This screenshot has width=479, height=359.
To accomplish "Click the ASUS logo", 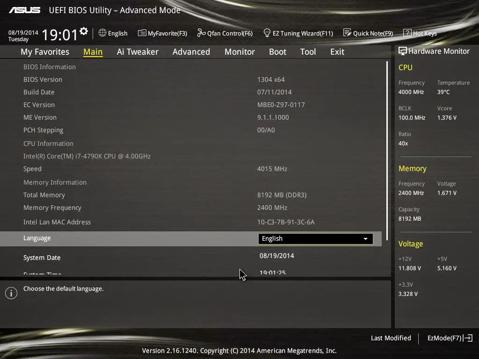I will pos(24,10).
